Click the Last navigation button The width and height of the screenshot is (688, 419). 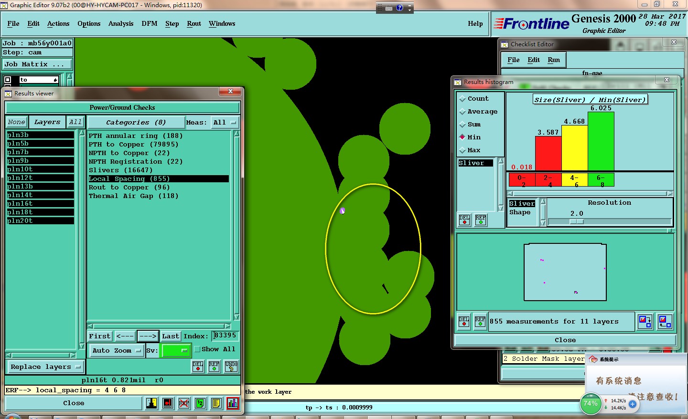pos(171,336)
